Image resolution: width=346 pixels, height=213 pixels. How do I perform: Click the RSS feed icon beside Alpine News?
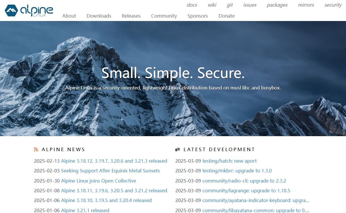36,149
